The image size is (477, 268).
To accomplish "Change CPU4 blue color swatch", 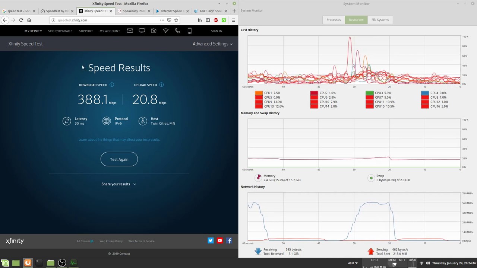I will pyautogui.click(x=425, y=93).
